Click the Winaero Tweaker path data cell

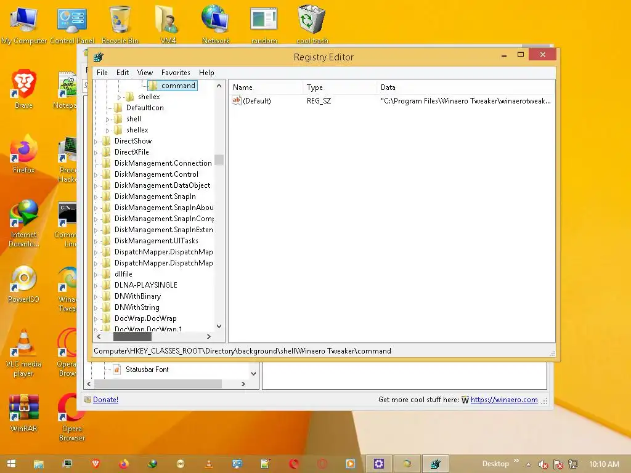466,100
